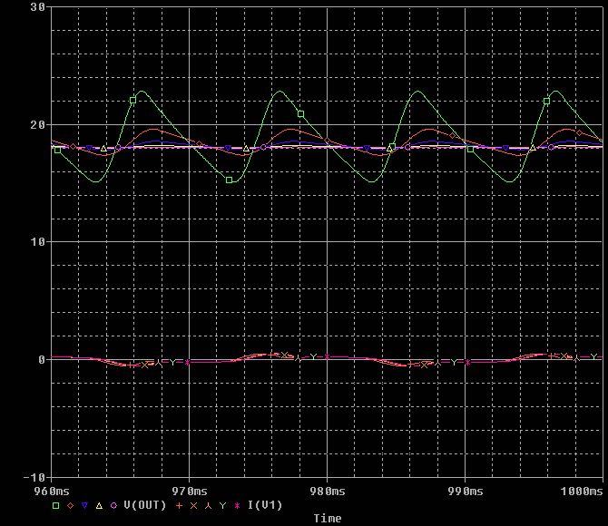Screen dimensions: 608x526
Task: Click the 1000ms x-axis label
Action: click(x=582, y=492)
